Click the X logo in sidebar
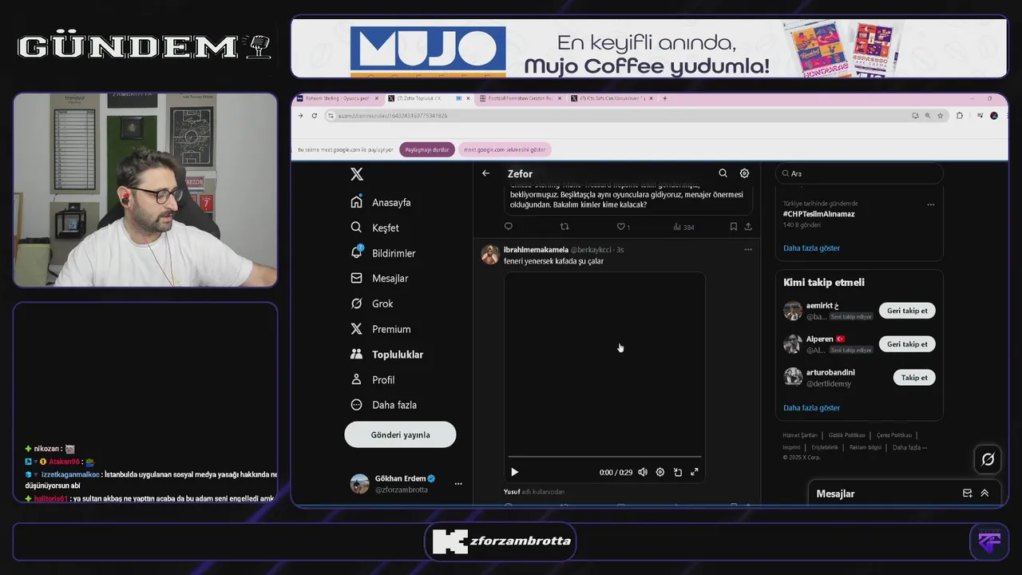 pos(357,174)
